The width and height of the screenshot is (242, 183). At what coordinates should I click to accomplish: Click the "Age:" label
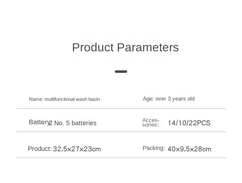coord(148,99)
